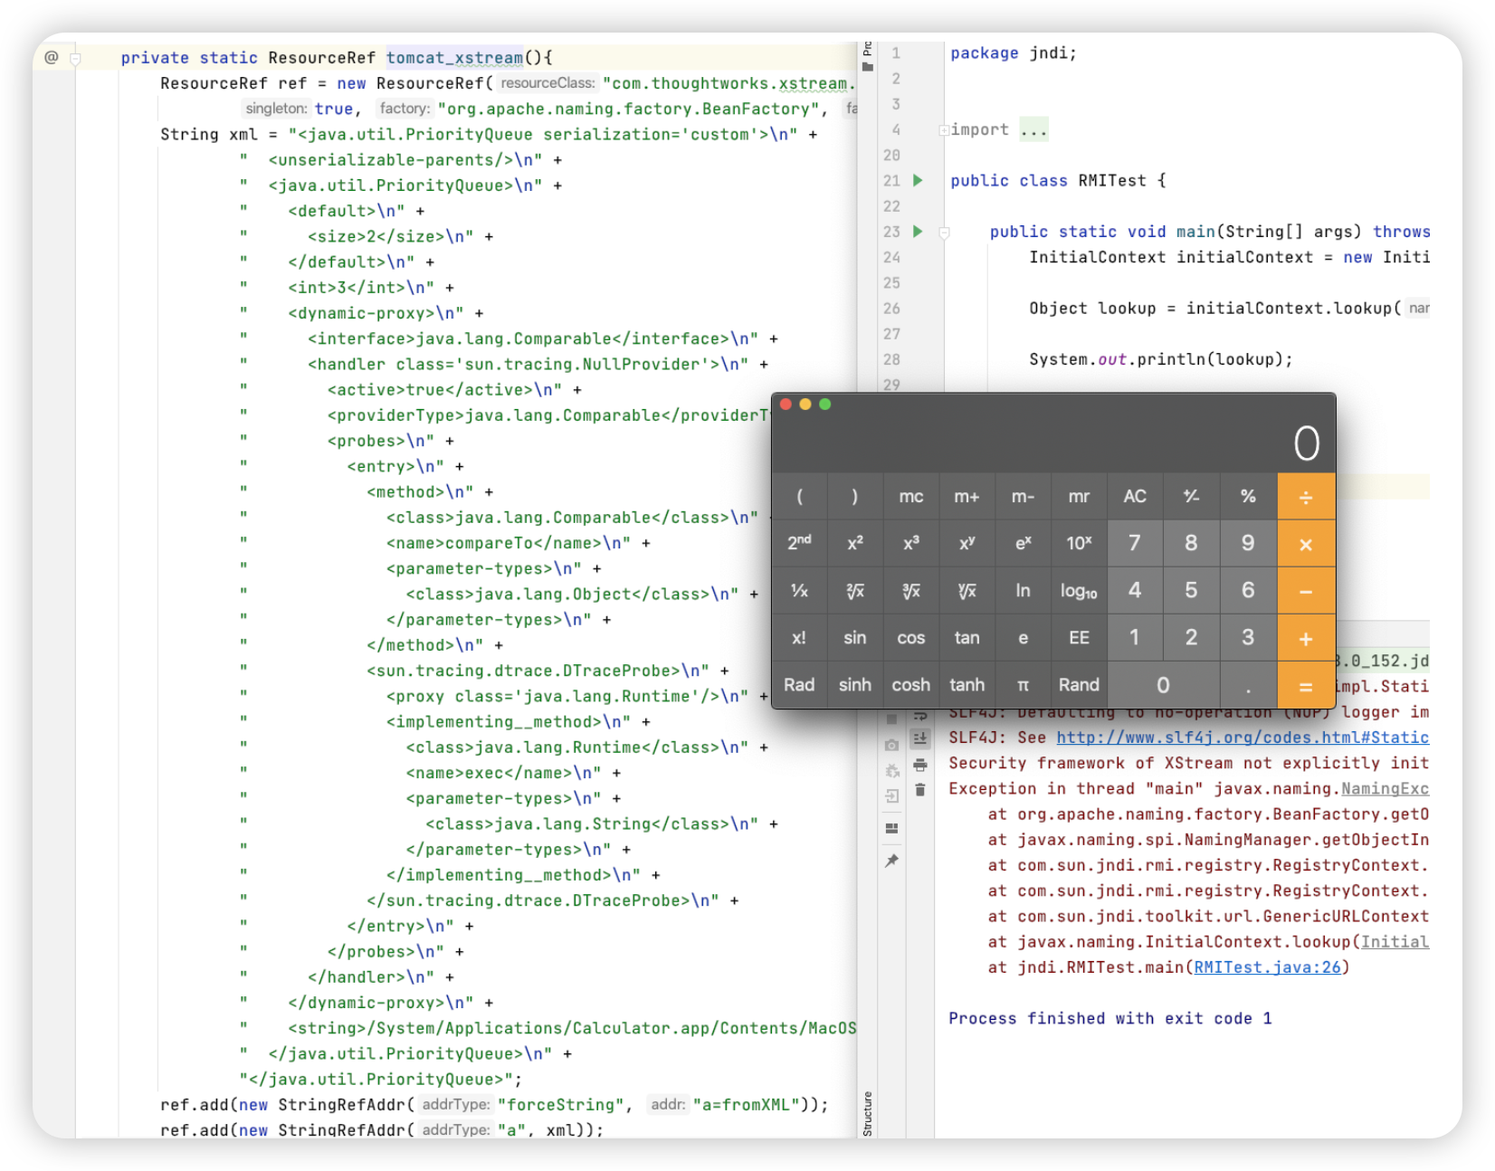Click the tanh button in Calculator

pos(967,685)
